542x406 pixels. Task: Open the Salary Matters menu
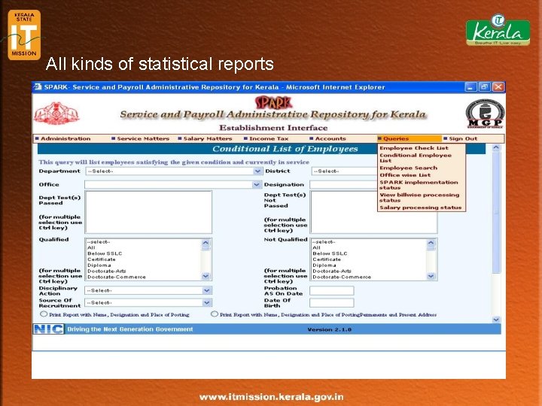coord(208,139)
